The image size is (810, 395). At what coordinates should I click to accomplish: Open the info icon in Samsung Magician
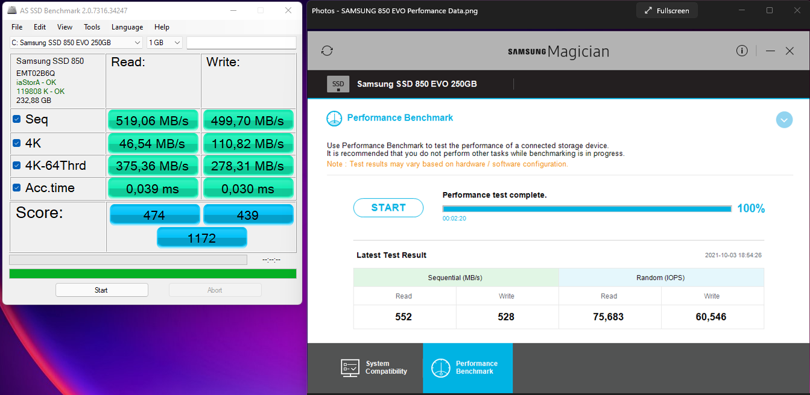742,51
